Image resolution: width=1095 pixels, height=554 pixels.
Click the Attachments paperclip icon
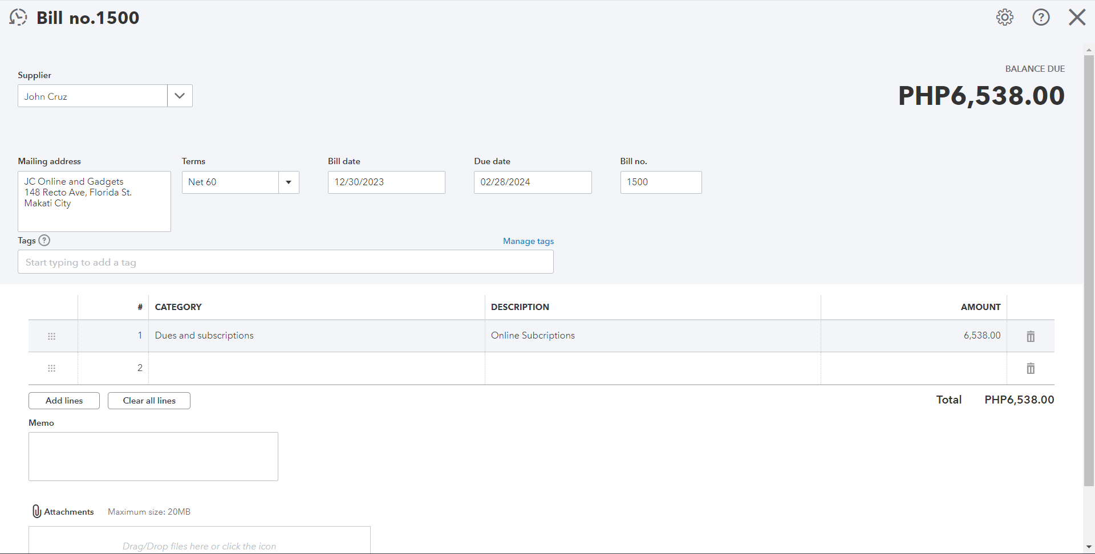click(x=36, y=511)
